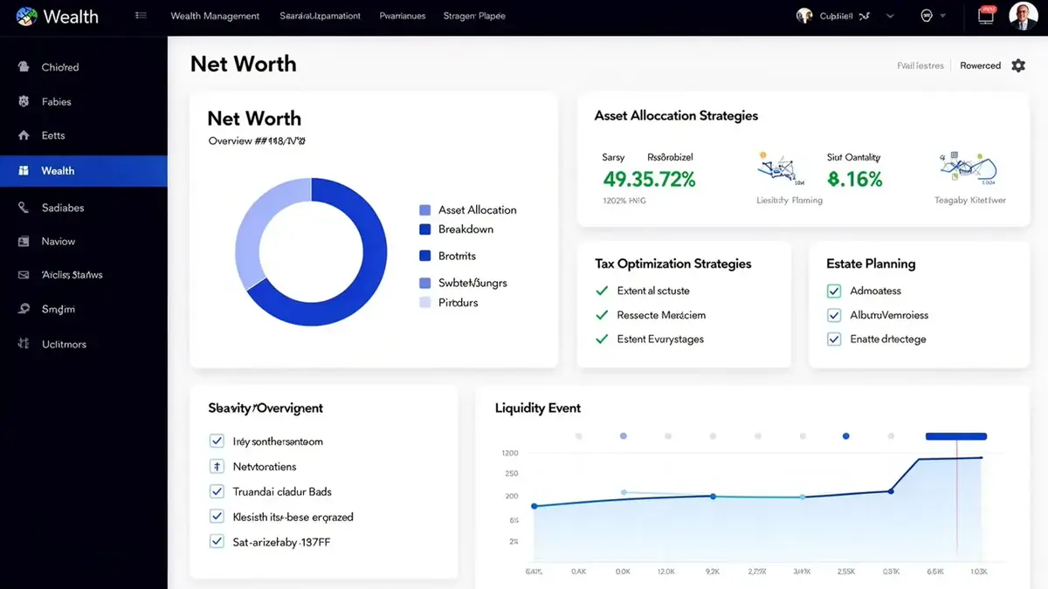
Task: Open the Pwarnianues tab
Action: [403, 16]
